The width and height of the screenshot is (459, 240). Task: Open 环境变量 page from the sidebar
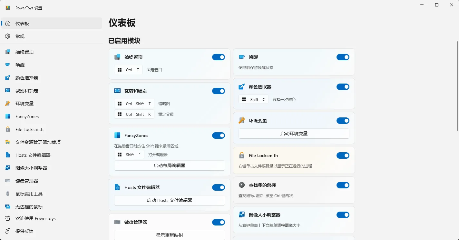click(x=52, y=104)
